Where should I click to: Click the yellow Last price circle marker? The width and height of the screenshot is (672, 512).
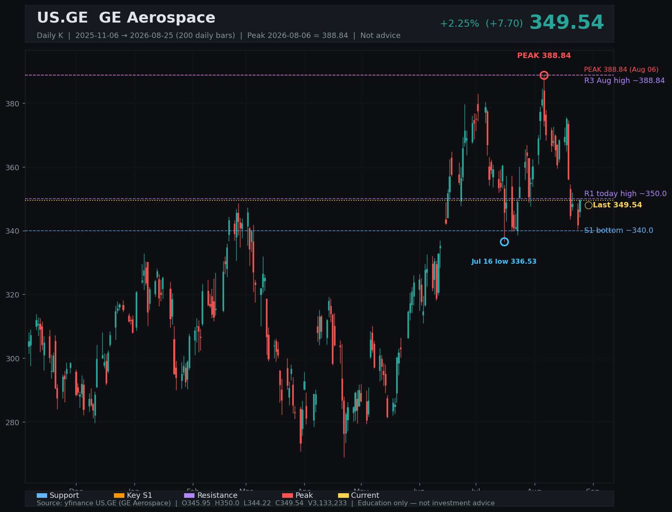point(589,205)
